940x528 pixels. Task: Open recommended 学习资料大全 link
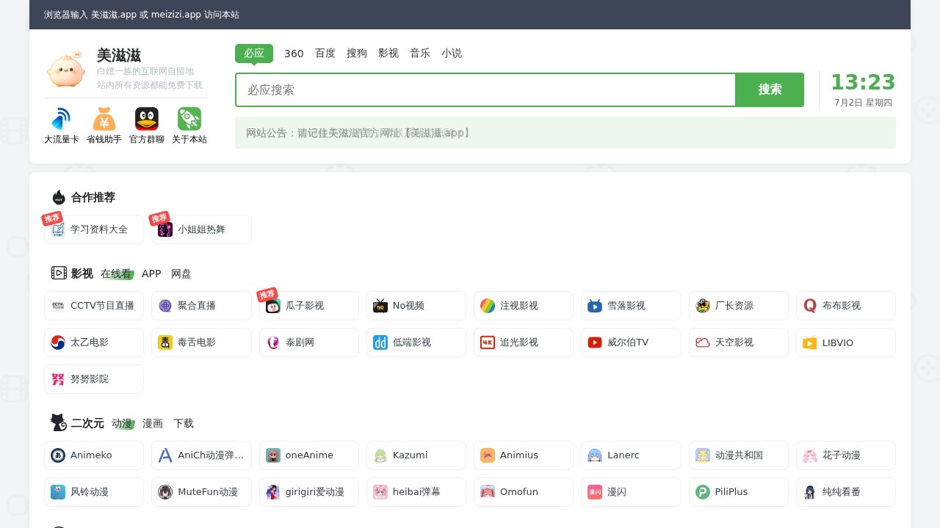click(x=94, y=230)
